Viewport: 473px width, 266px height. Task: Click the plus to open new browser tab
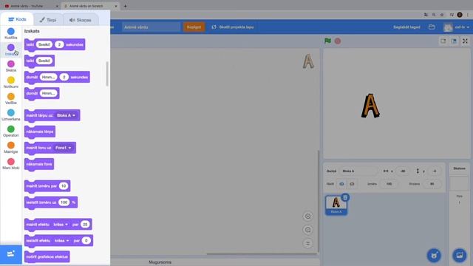click(x=125, y=6)
